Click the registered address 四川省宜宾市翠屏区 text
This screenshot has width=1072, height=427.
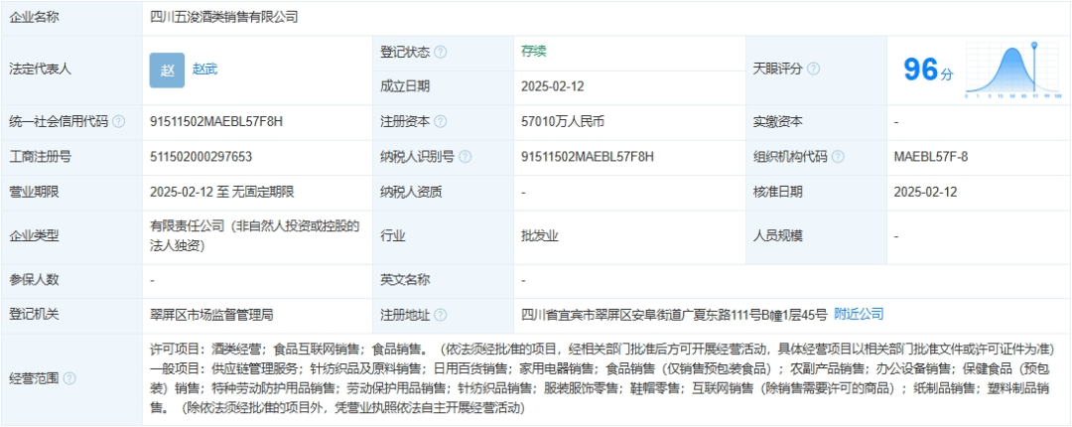coord(674,315)
